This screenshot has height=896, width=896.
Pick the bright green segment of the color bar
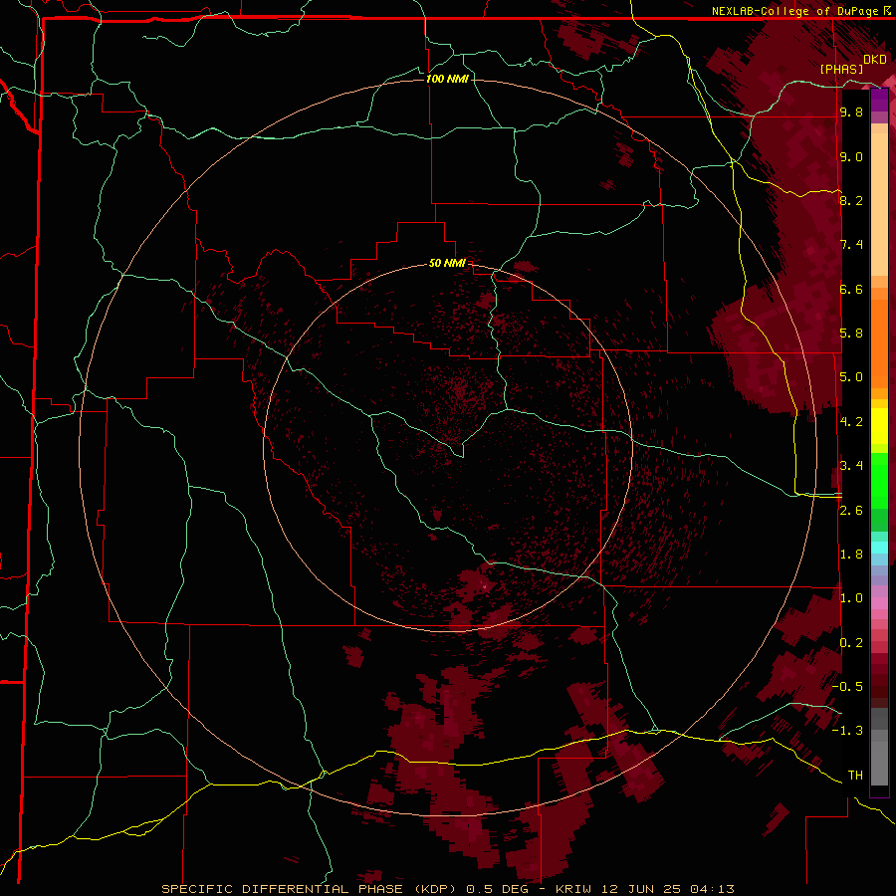[x=879, y=480]
